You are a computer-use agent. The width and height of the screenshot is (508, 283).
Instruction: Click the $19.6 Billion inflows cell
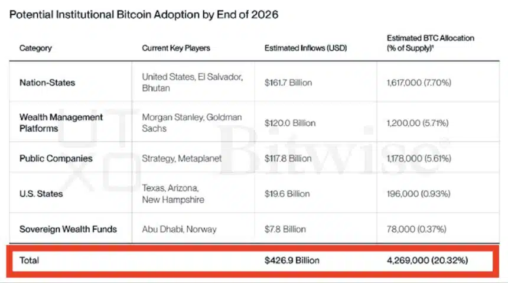click(287, 194)
